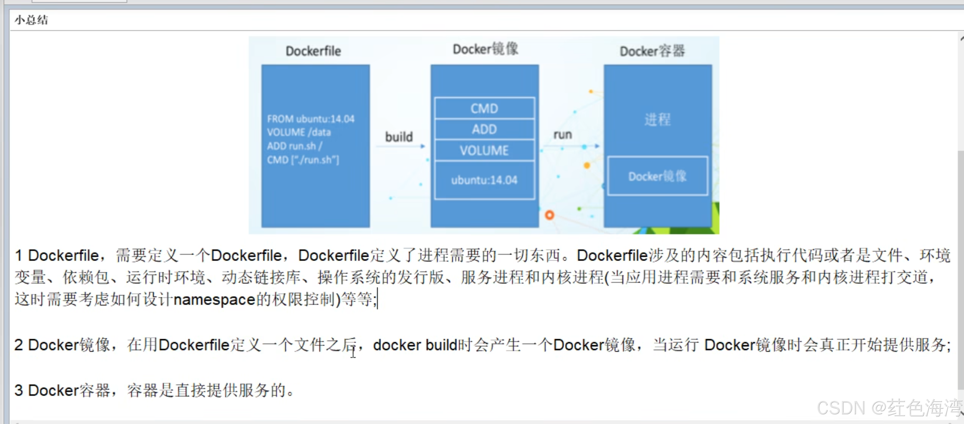Image resolution: width=964 pixels, height=424 pixels.
Task: Click the scroll-up arrow on vertical scrollbar
Action: 961,39
